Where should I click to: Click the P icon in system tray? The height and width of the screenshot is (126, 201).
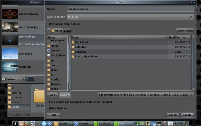click(148, 123)
